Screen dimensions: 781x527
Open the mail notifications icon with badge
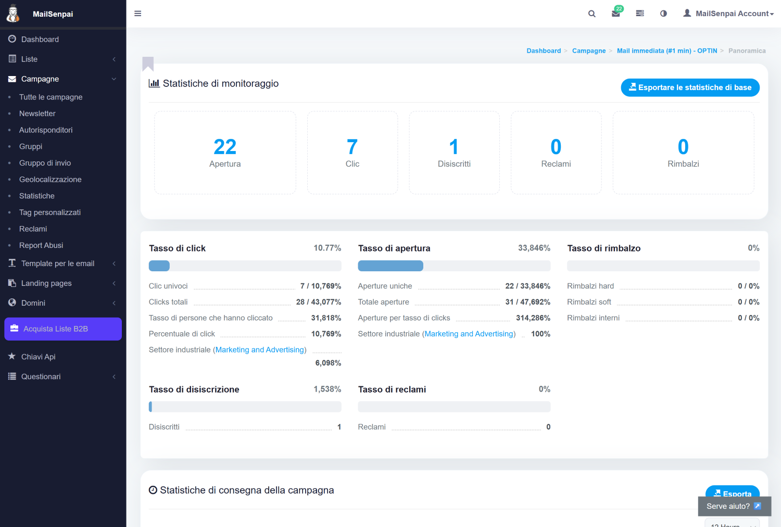coord(616,14)
